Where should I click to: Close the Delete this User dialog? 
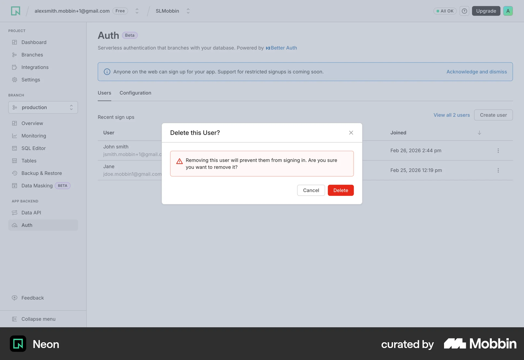[351, 133]
